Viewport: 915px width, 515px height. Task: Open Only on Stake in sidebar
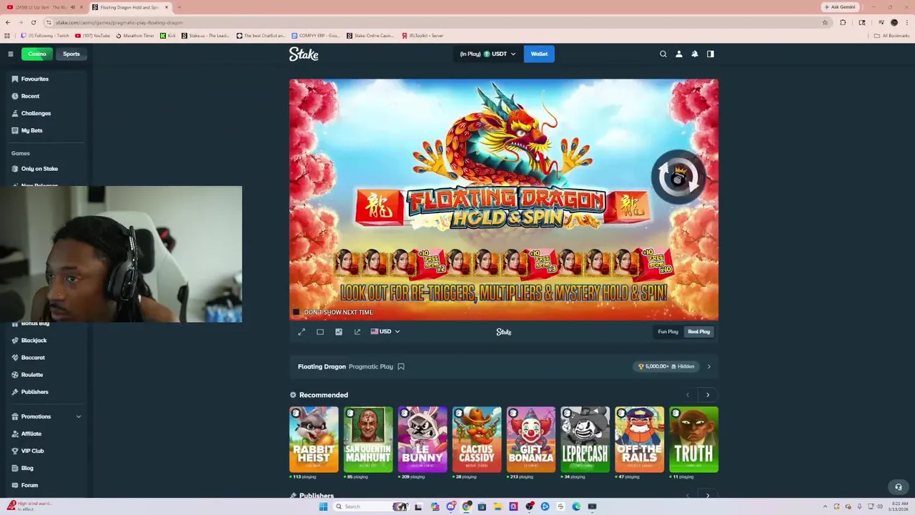39,169
